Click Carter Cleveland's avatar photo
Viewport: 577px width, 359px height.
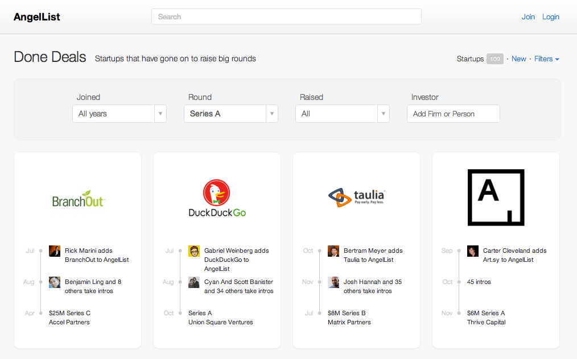(473, 251)
